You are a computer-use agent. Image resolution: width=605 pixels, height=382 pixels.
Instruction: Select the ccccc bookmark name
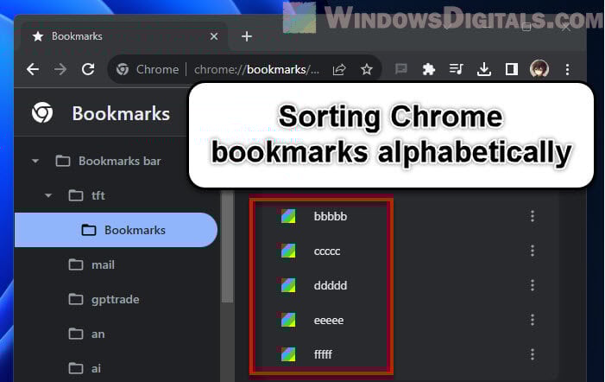pyautogui.click(x=327, y=251)
